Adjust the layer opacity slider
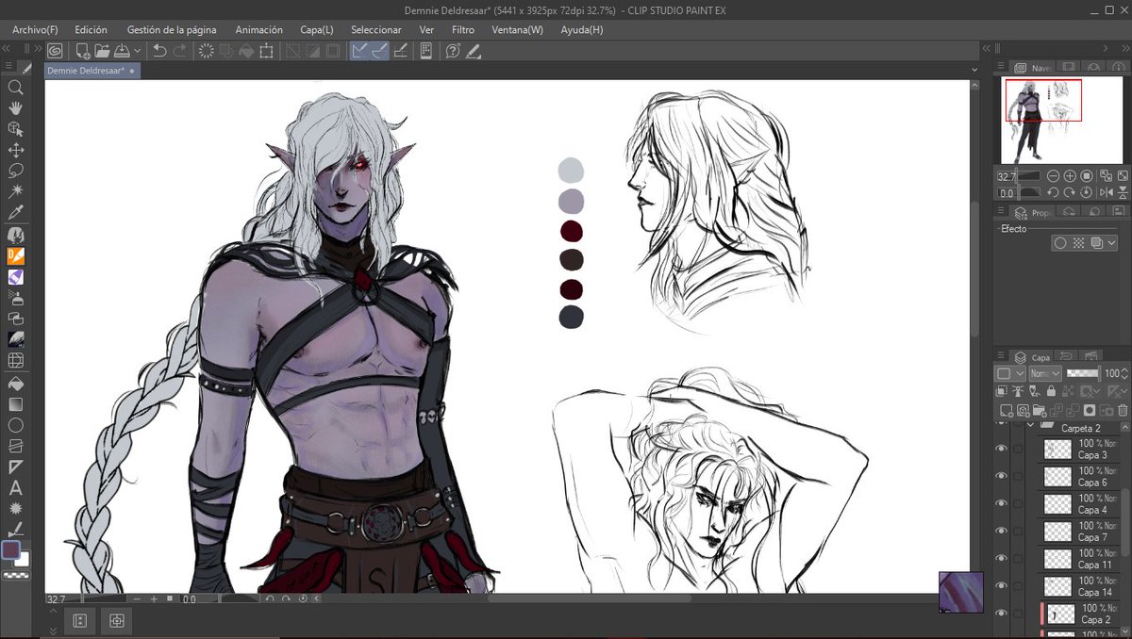1132x639 pixels. click(x=1082, y=374)
